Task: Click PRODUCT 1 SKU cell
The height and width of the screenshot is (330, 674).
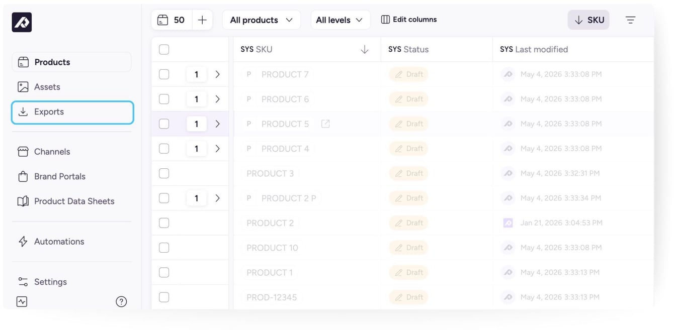Action: tap(307, 273)
